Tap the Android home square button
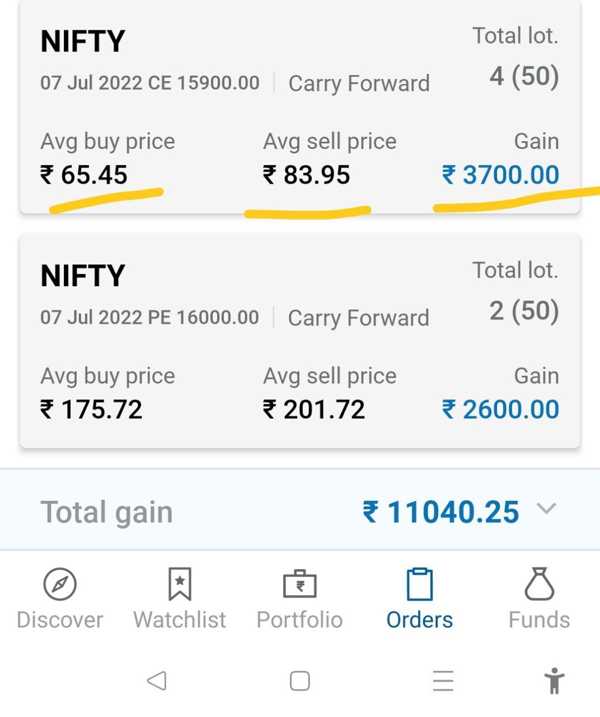The height and width of the screenshot is (717, 600). (300, 681)
